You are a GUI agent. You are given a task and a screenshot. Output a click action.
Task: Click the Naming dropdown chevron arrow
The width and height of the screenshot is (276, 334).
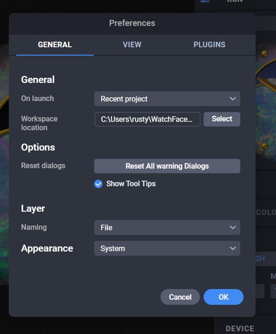pyautogui.click(x=233, y=227)
